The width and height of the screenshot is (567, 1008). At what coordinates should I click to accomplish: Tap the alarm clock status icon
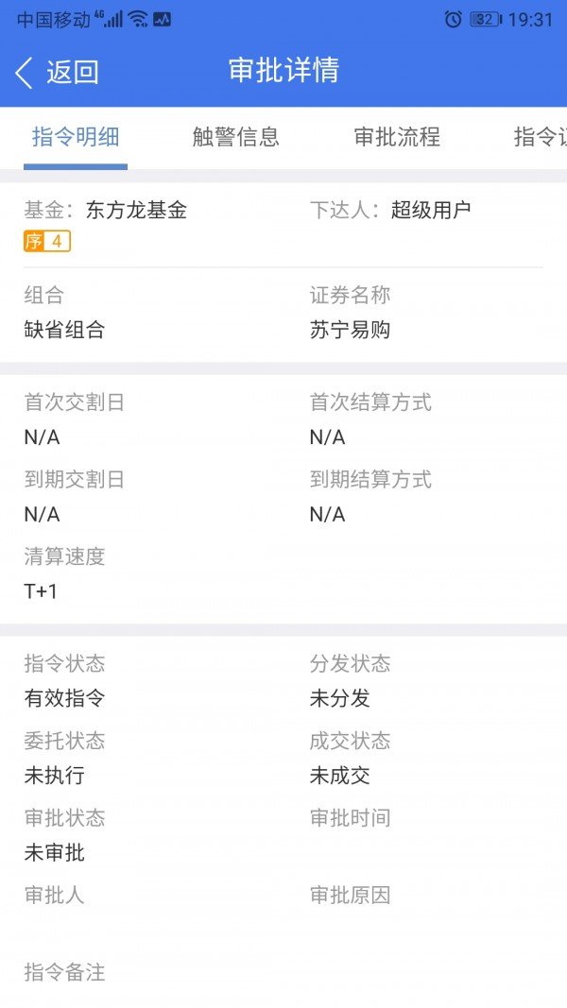pos(454,19)
